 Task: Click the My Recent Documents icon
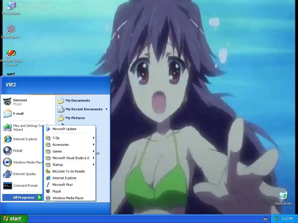[x=61, y=109]
